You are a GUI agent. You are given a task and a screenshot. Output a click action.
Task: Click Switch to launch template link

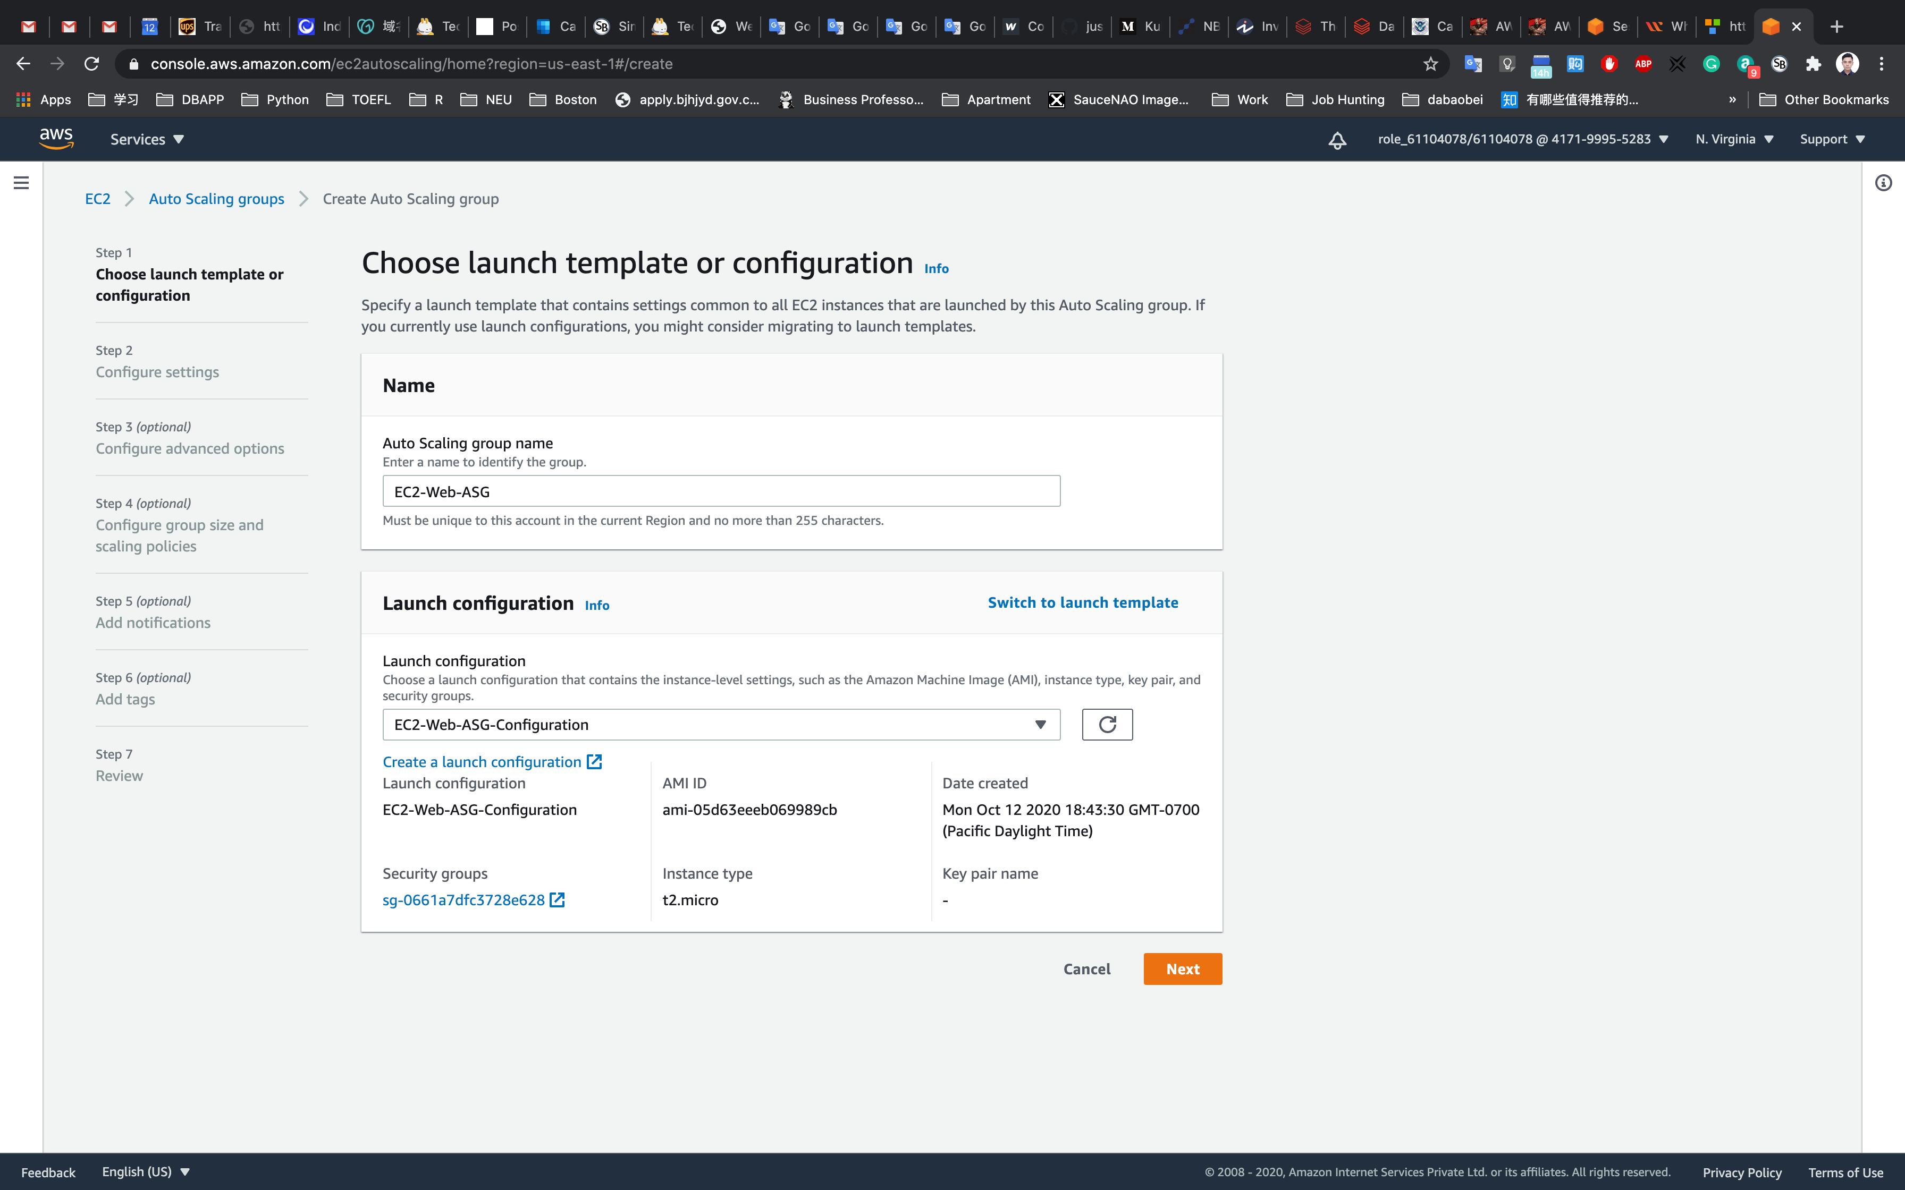point(1082,602)
